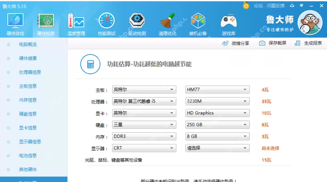Submit 问题反馈 feedback
Image resolution: width=327 pixels, height=182 pixels.
click(x=275, y=5)
